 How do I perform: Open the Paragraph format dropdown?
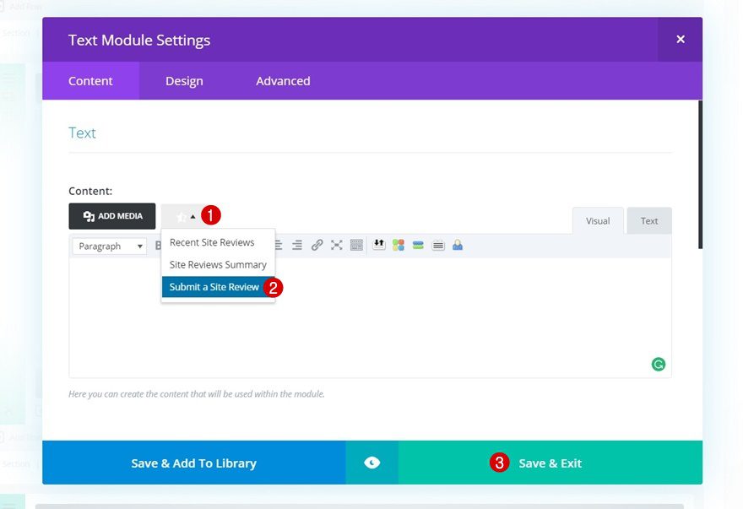tap(109, 246)
